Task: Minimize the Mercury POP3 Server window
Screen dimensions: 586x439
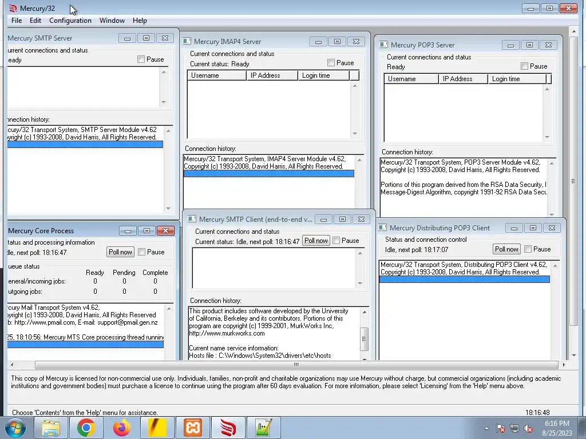Action: coord(510,45)
